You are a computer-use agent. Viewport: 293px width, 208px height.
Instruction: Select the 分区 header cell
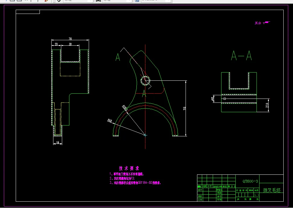tap(210, 186)
